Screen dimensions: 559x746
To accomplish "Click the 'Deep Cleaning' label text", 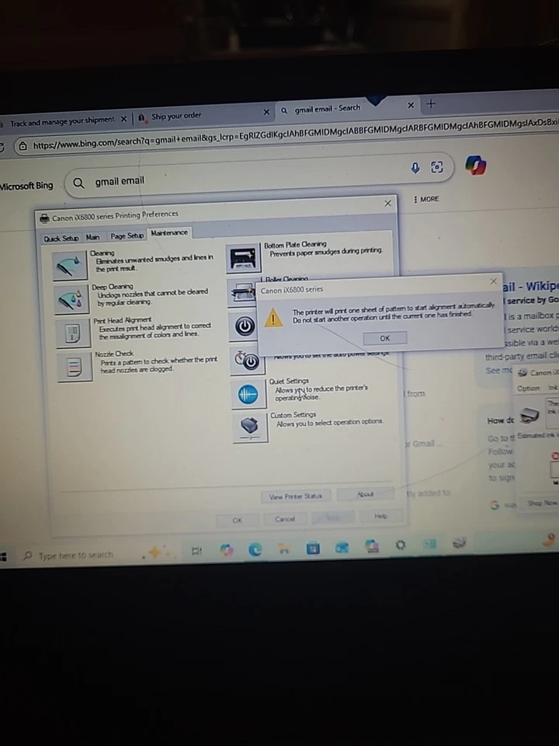I will [113, 287].
